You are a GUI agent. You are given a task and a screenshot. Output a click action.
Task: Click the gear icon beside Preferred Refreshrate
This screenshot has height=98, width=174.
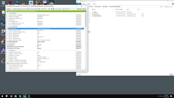[8, 42]
